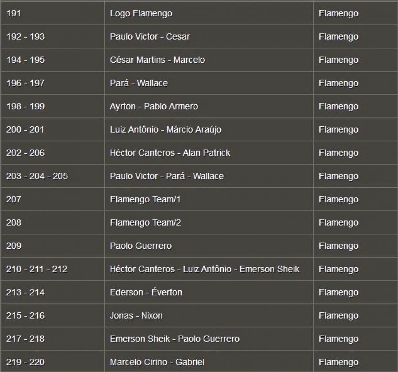Select 'Luiz Antônio - Márcio Araújo' entry
This screenshot has height=372, width=398.
tap(165, 130)
